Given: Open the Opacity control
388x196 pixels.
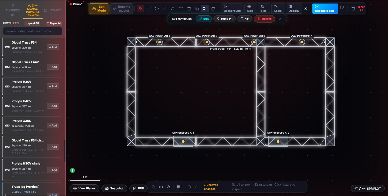Looking at the screenshot, I should click(294, 9).
